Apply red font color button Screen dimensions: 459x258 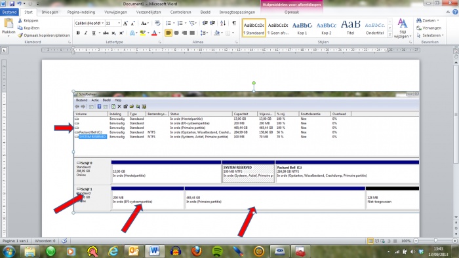click(154, 33)
